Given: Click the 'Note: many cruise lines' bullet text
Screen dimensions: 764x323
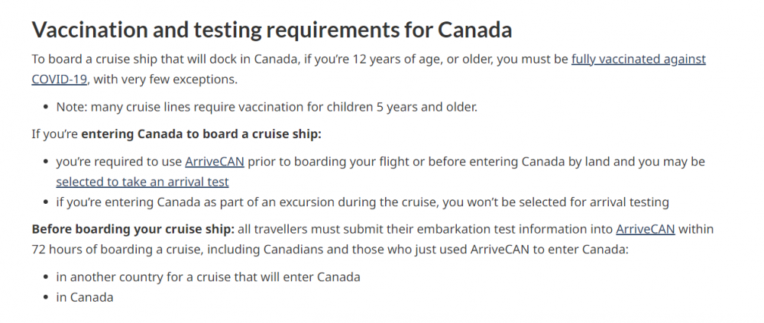Looking at the screenshot, I should 267,107.
